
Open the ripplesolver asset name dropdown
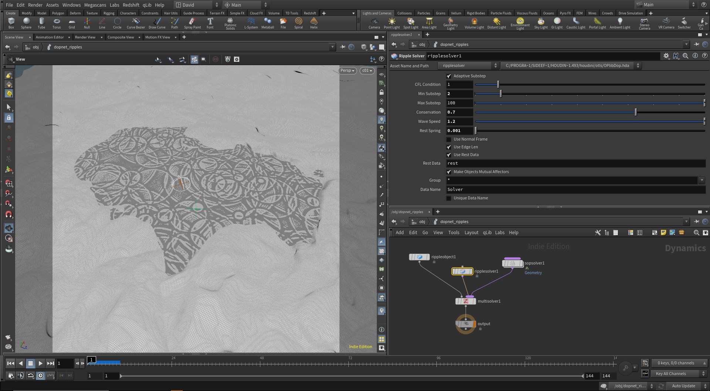tap(469, 66)
